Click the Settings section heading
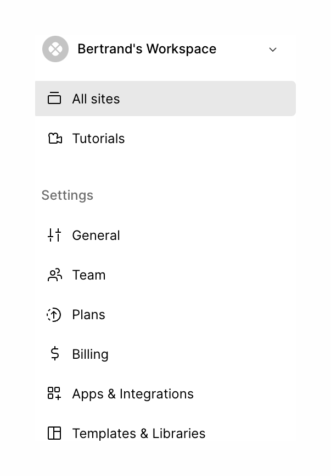Screen dimensions: 331x476 coord(67,195)
